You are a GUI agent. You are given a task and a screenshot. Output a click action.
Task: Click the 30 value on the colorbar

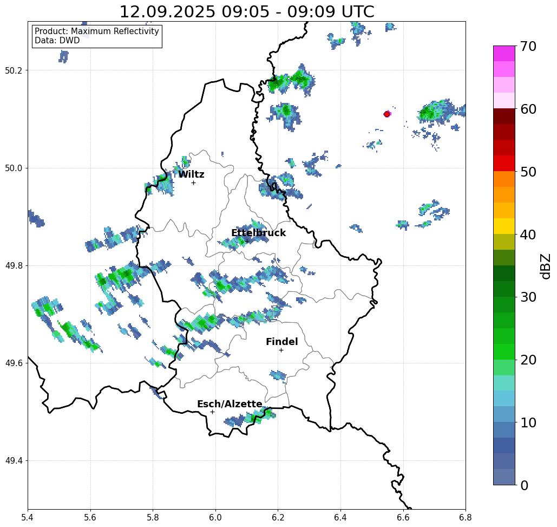[x=528, y=297]
